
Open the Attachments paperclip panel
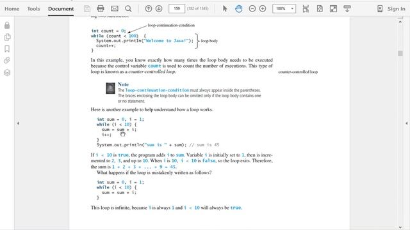(x=7, y=61)
